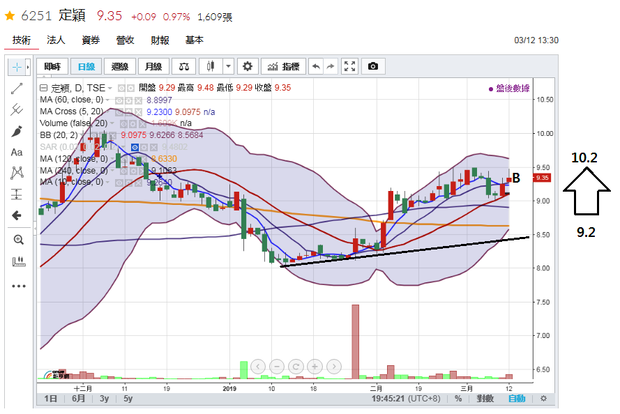This screenshot has height=414, width=620.
Task: Select the trend line drawing tool
Action: (x=17, y=89)
